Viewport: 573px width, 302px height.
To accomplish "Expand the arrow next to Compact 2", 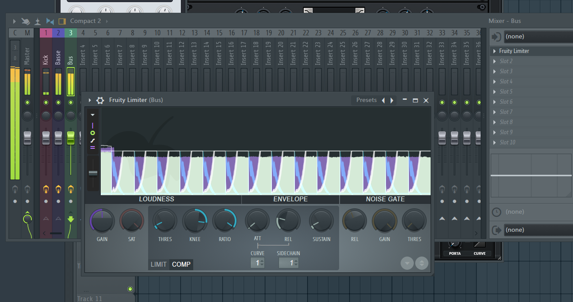I will [x=107, y=21].
